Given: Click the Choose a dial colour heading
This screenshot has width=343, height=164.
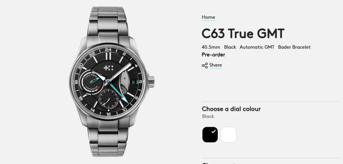Looking at the screenshot, I should coord(231,109).
